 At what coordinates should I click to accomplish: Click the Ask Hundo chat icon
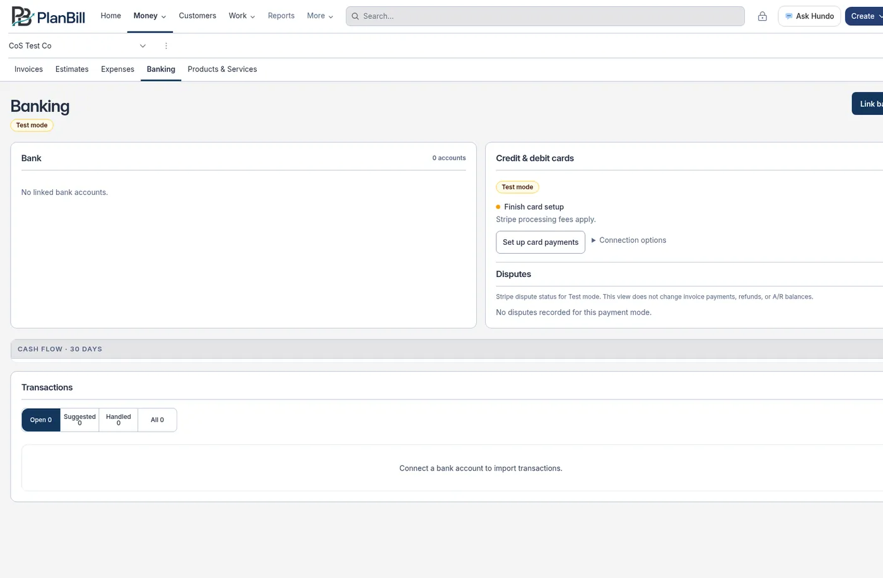coord(788,16)
